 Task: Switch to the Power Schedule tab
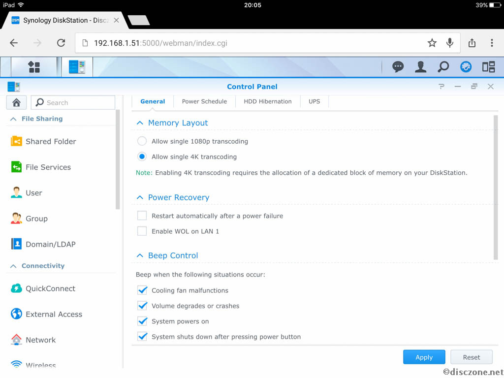point(204,101)
